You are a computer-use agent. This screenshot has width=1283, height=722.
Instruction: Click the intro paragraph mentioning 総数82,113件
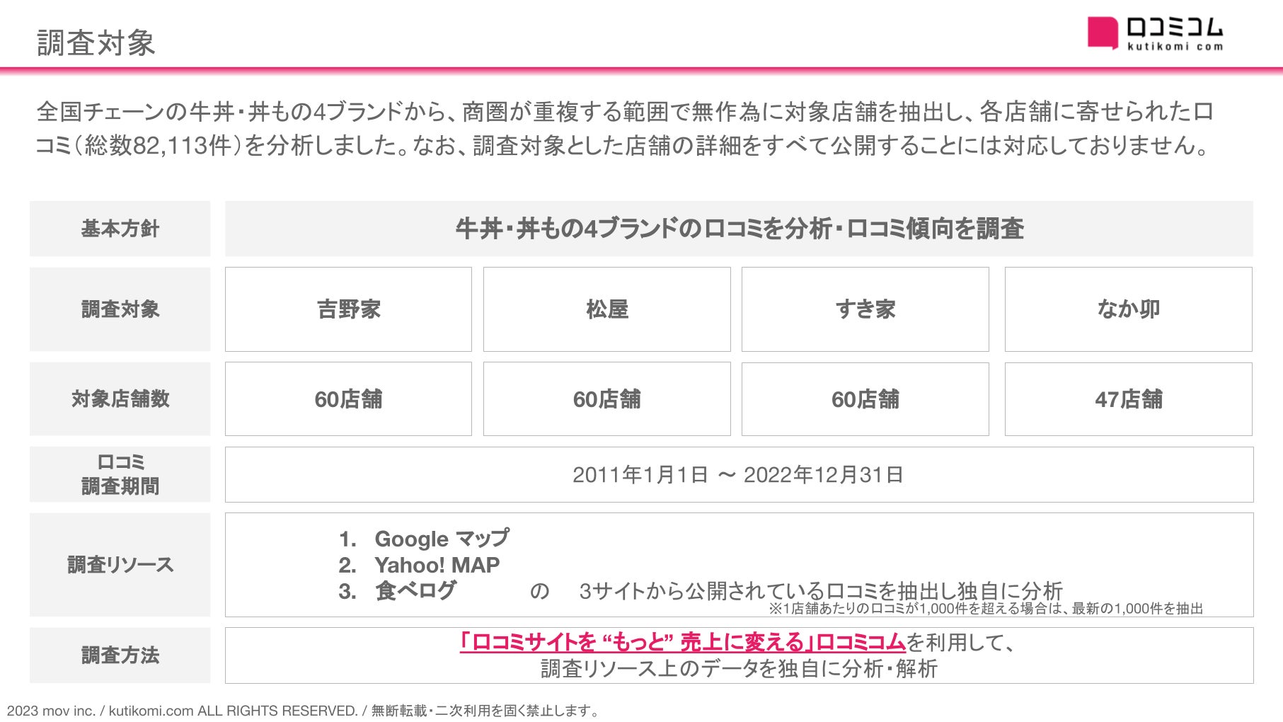point(625,128)
